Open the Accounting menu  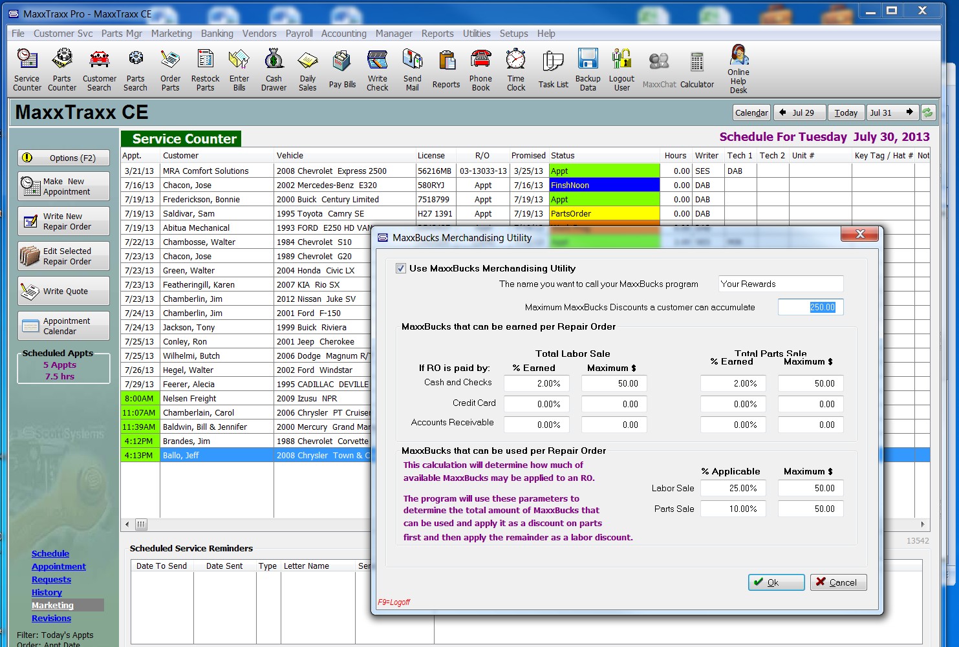[x=343, y=34]
